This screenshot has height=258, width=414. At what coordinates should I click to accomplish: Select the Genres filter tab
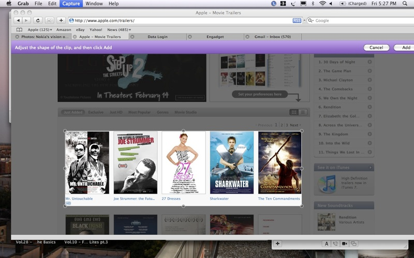(162, 112)
